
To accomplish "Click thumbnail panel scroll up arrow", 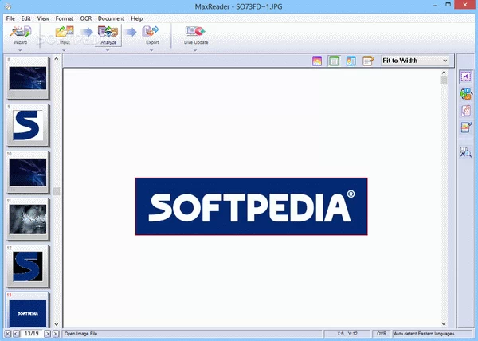I will pos(57,58).
